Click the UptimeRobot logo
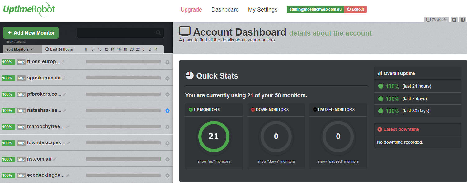 coord(29,9)
